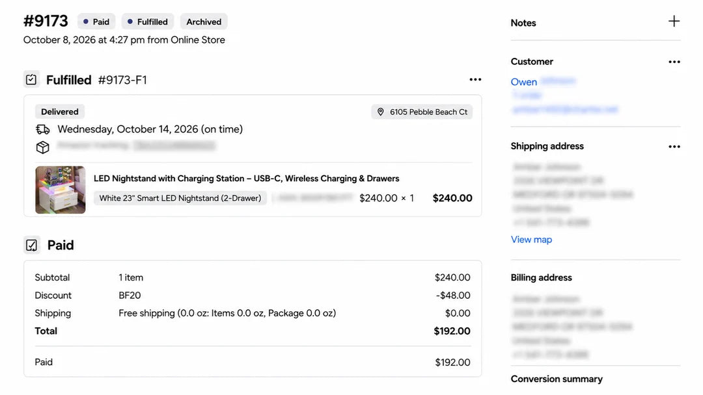Viewport: 703px width, 395px height.
Task: Click the fulfillment ID #9173-F1
Action: point(122,80)
